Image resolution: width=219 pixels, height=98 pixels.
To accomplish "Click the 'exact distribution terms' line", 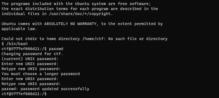I will click(80, 9).
